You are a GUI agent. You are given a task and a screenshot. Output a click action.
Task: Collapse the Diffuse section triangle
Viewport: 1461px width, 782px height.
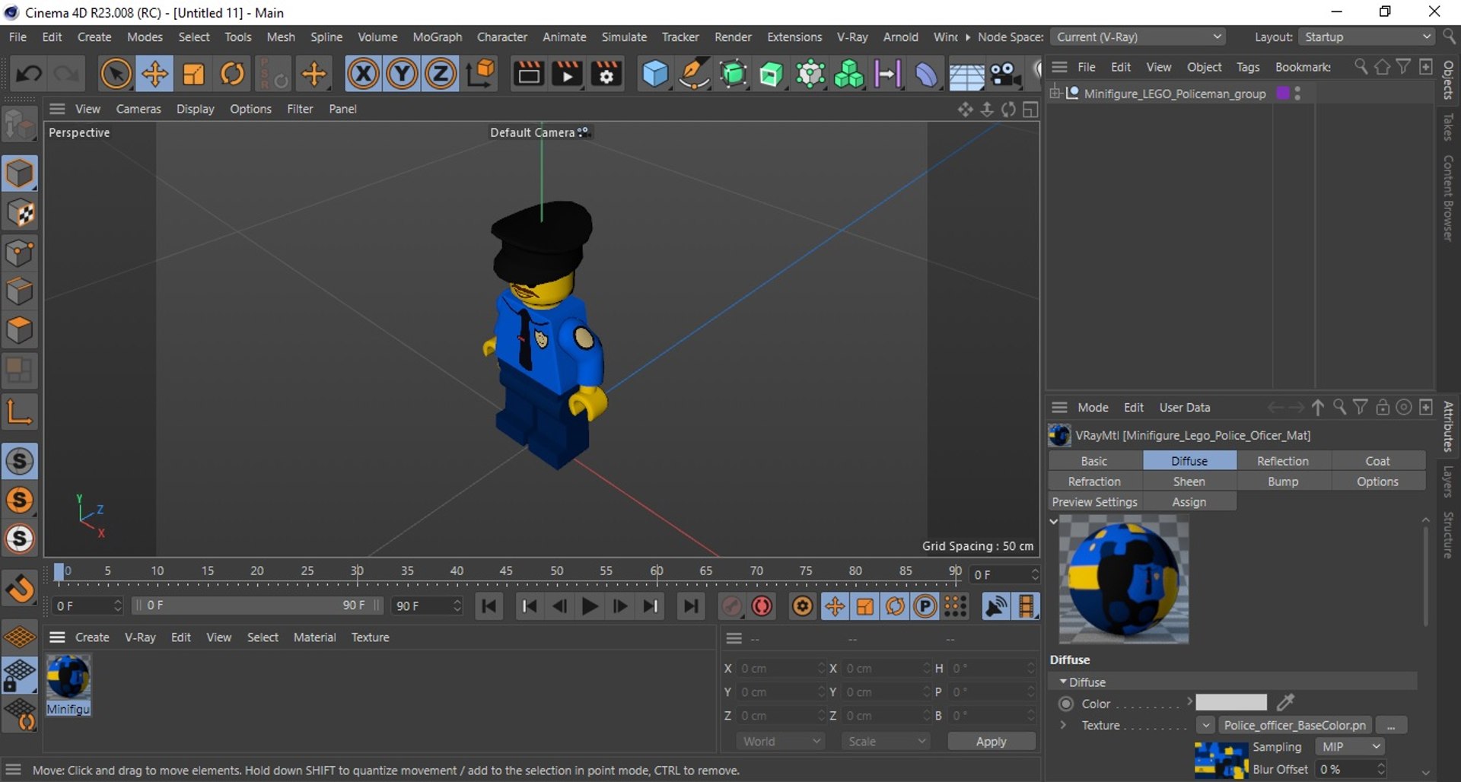click(x=1063, y=682)
